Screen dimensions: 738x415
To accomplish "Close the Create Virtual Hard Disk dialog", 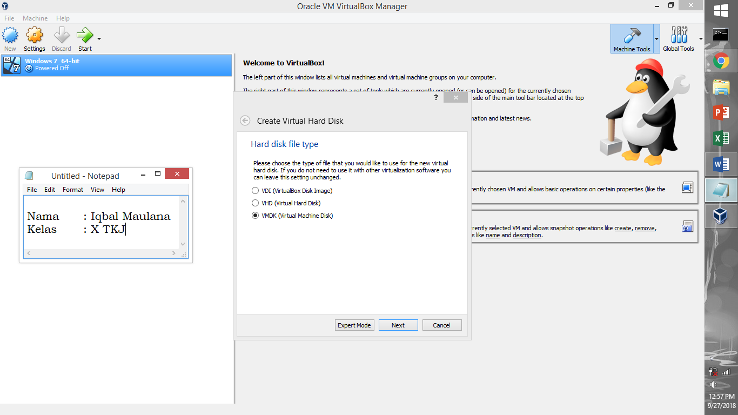I will click(455, 98).
